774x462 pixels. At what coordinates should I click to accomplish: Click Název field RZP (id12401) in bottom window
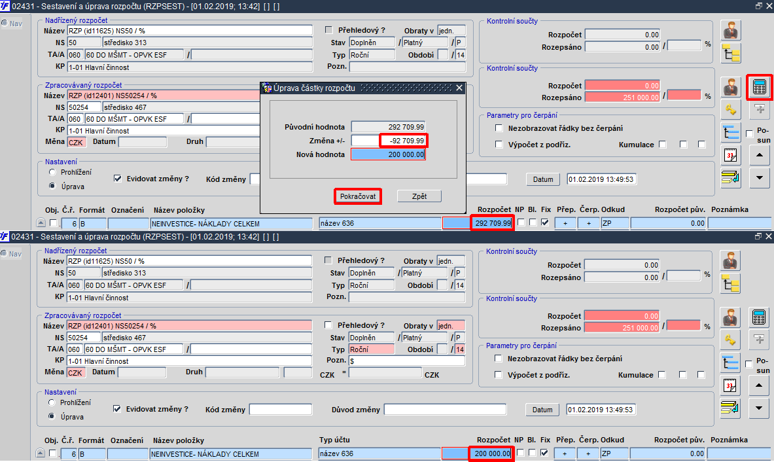point(189,326)
